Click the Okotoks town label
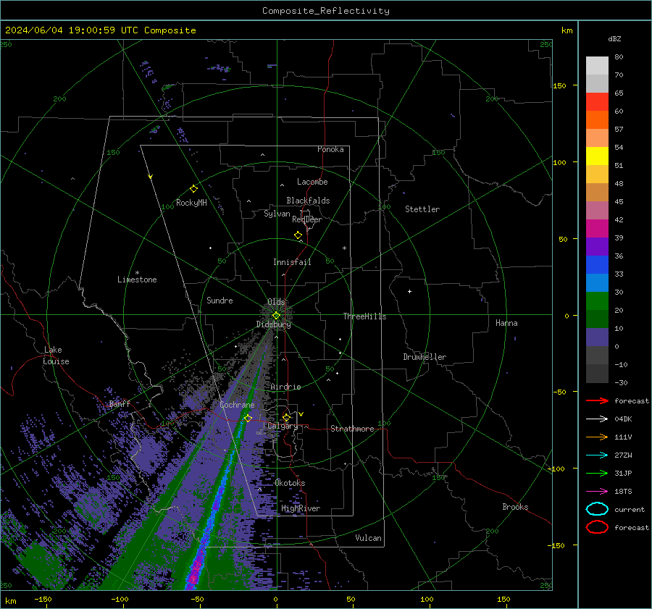 pyautogui.click(x=290, y=483)
